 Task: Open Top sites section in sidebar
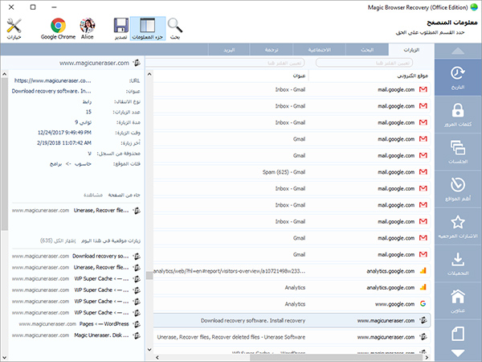[x=458, y=189]
